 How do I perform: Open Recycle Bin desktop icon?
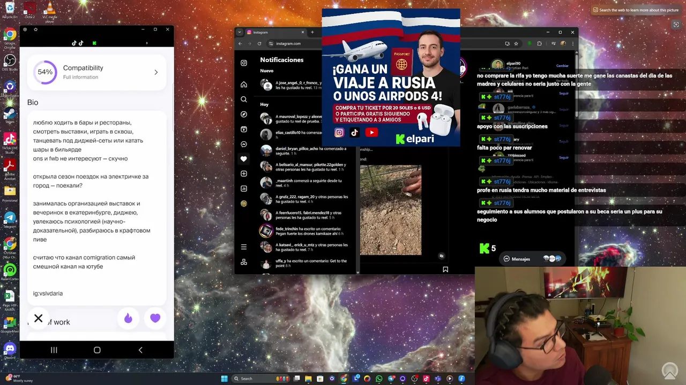pos(10,10)
